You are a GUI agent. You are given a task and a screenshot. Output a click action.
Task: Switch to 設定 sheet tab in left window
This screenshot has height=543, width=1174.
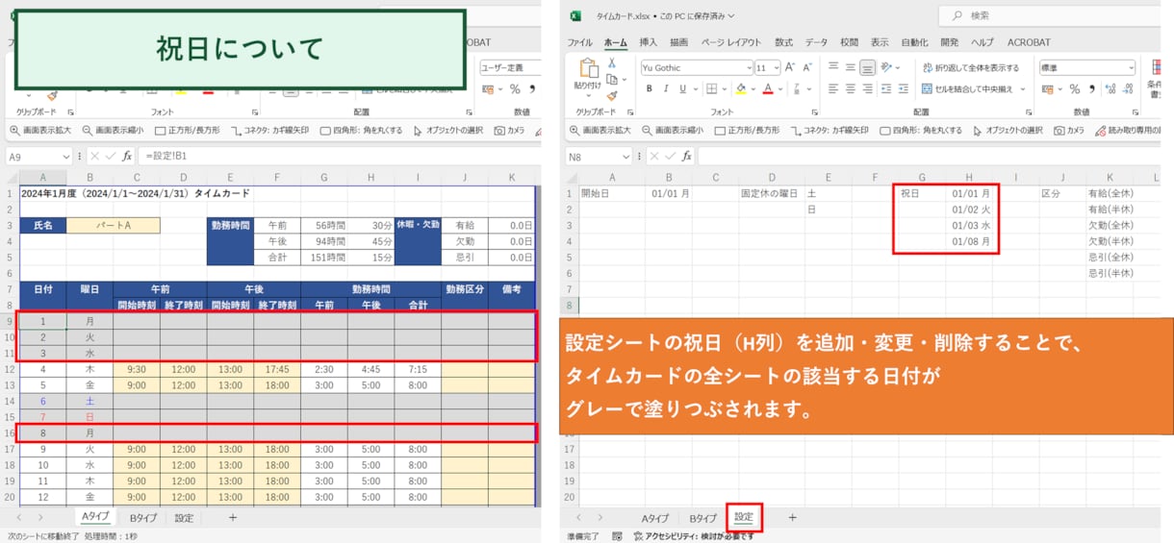tap(184, 518)
